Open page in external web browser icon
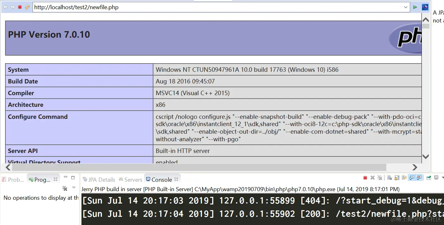 click(425, 7)
